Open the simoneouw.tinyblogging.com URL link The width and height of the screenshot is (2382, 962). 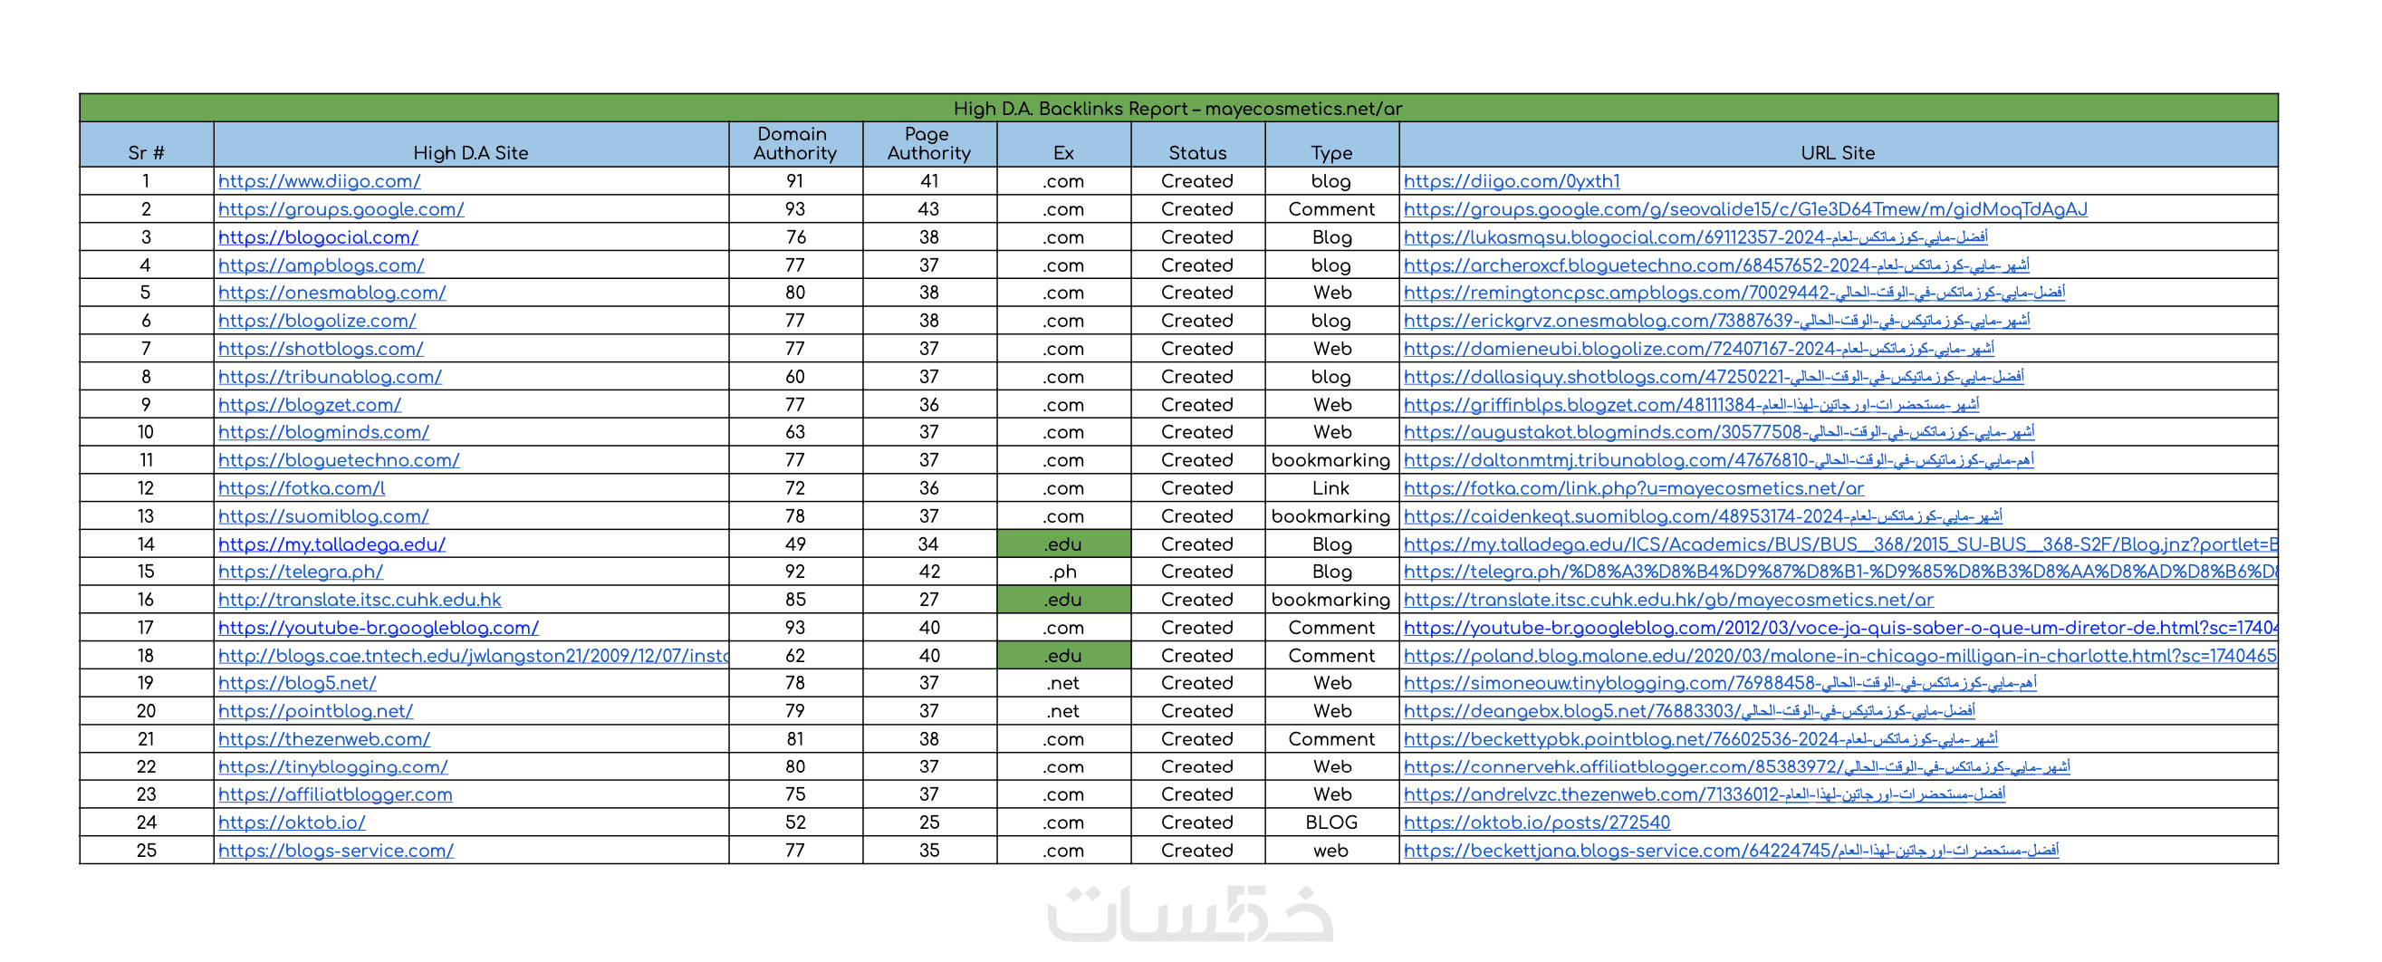click(x=1720, y=683)
